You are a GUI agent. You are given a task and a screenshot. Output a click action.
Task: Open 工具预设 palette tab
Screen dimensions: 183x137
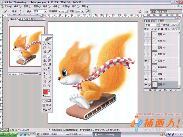163,12
